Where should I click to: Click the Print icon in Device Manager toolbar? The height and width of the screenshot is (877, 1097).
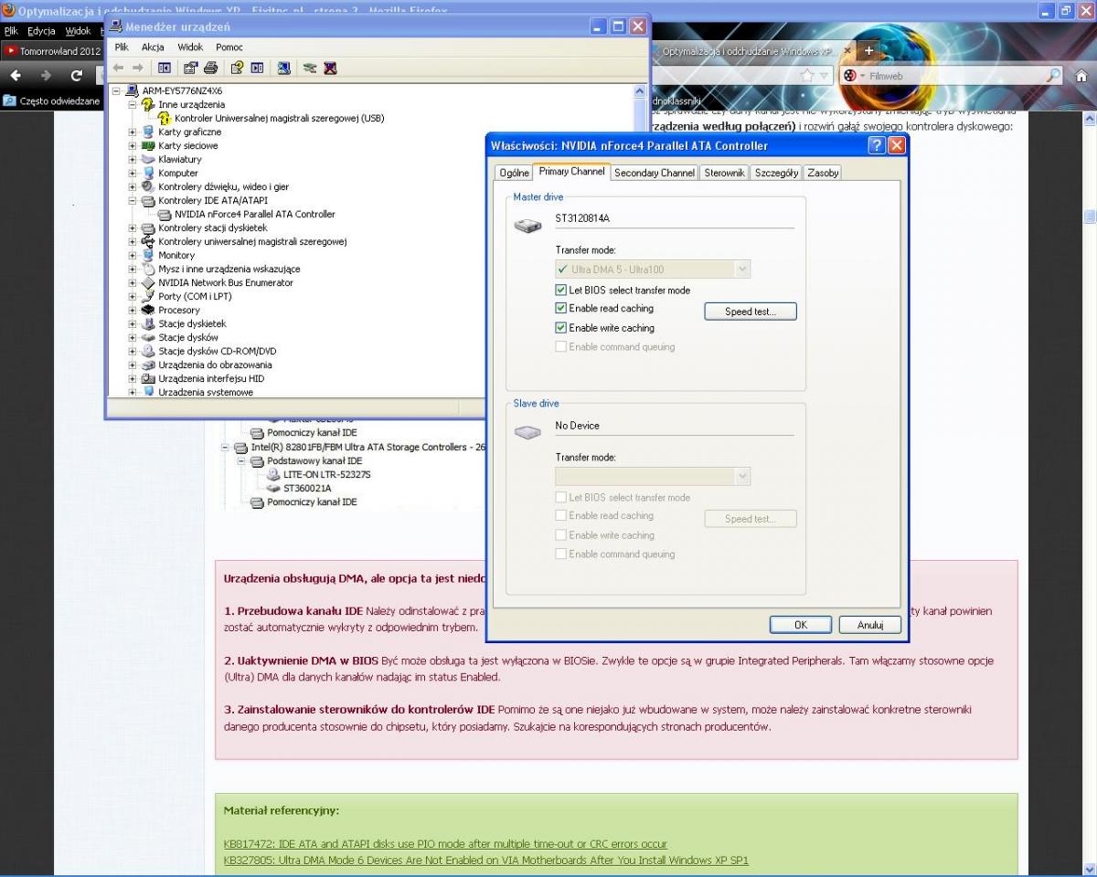tap(210, 68)
